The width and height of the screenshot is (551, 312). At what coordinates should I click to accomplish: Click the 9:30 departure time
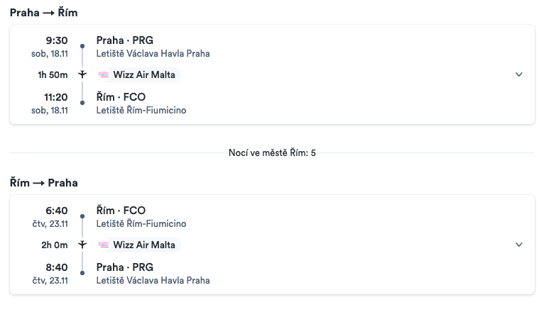[x=56, y=40]
